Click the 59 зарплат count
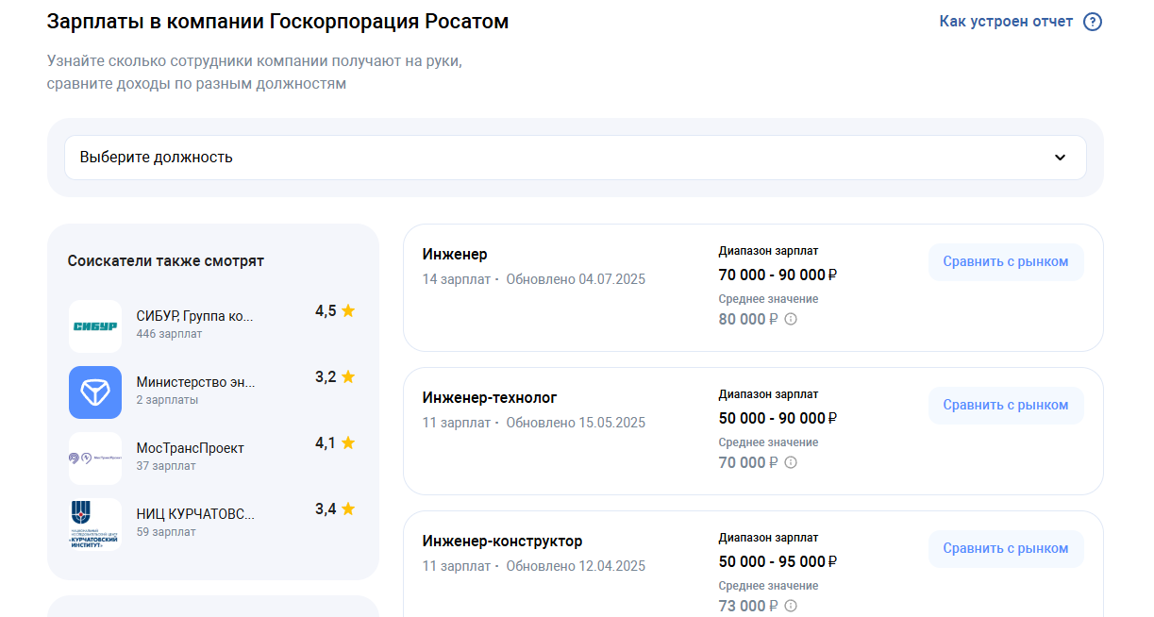 click(166, 532)
